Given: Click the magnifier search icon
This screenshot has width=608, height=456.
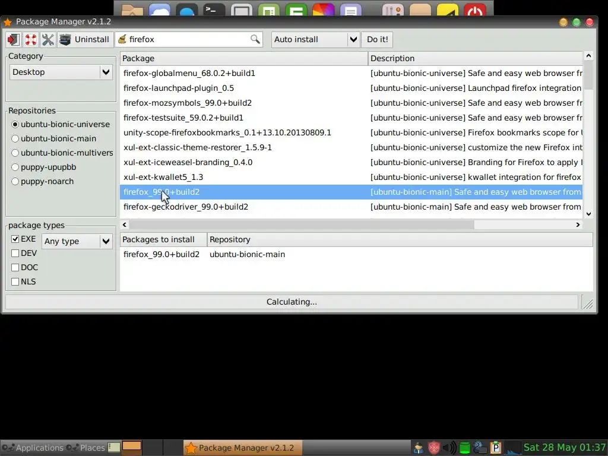Looking at the screenshot, I should pyautogui.click(x=255, y=39).
